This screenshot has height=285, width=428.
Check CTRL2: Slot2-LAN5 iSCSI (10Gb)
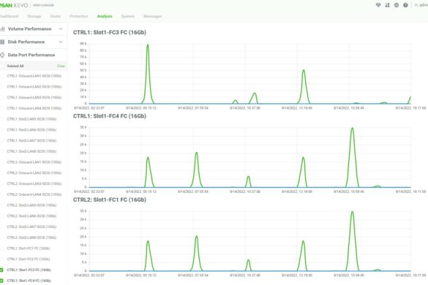[31, 205]
